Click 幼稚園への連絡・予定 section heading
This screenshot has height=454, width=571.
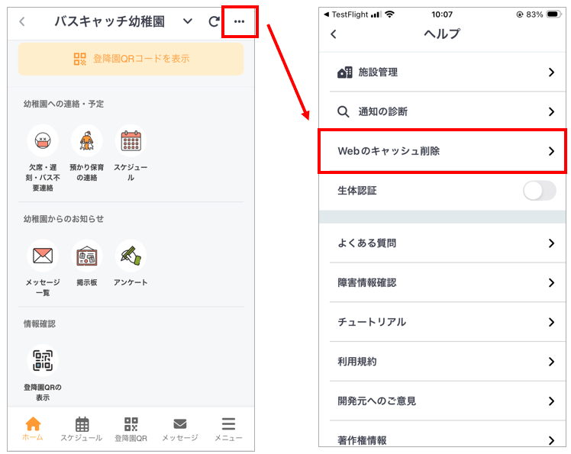[x=63, y=104]
